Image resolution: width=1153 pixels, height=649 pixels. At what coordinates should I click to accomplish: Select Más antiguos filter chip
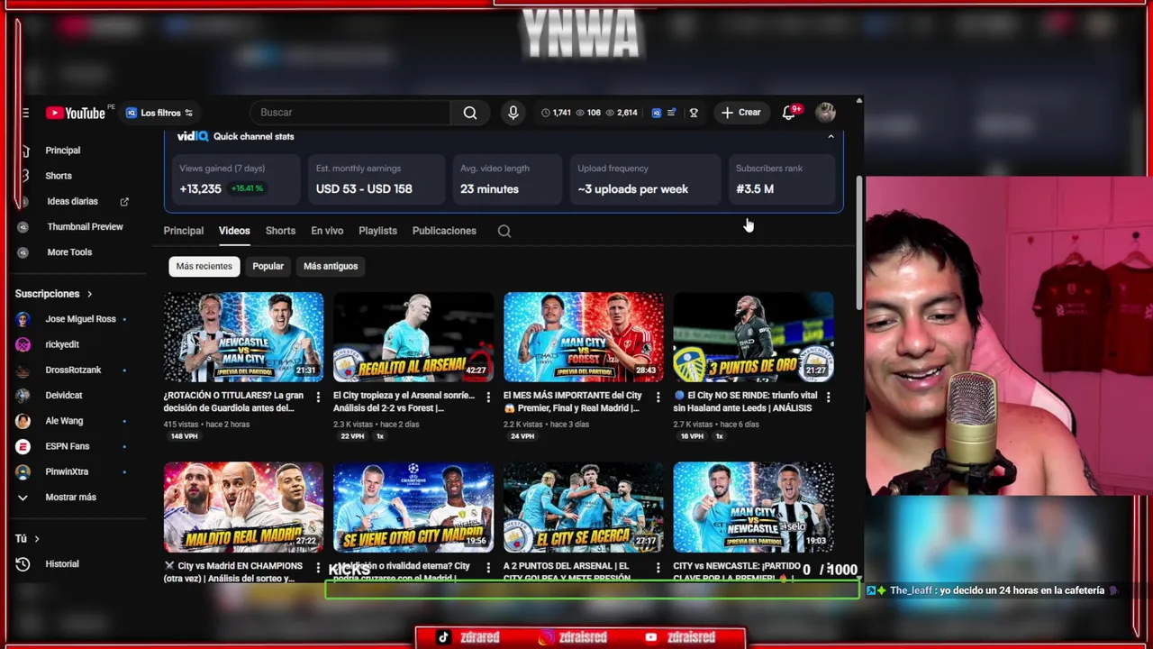331,266
